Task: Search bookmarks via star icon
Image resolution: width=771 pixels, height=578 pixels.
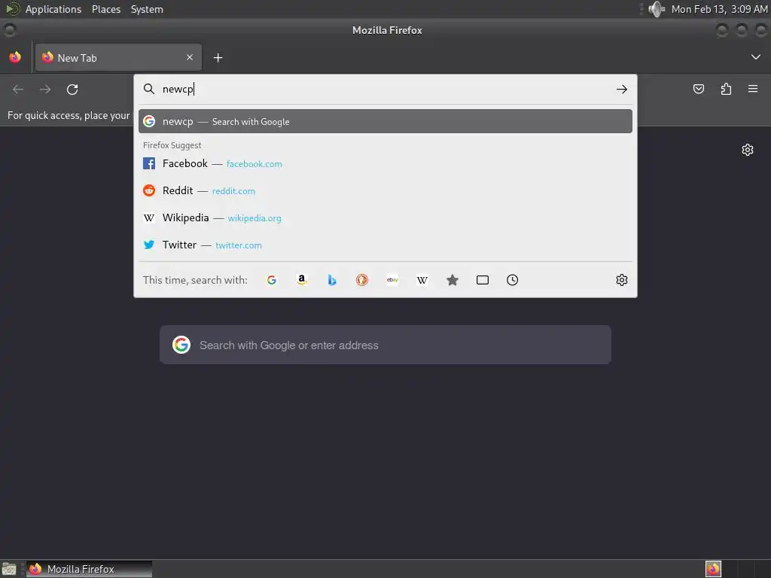Action: [x=453, y=280]
